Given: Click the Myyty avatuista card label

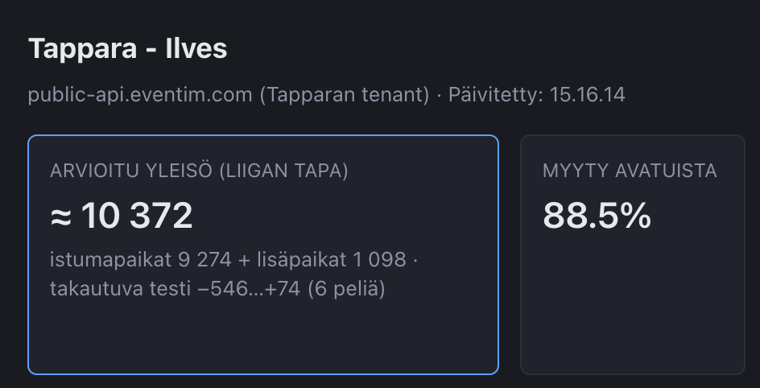Looking at the screenshot, I should coord(630,171).
